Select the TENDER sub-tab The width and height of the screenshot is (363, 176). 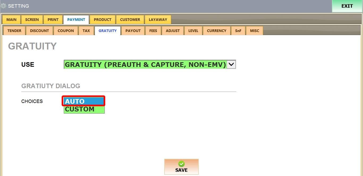[x=14, y=31]
